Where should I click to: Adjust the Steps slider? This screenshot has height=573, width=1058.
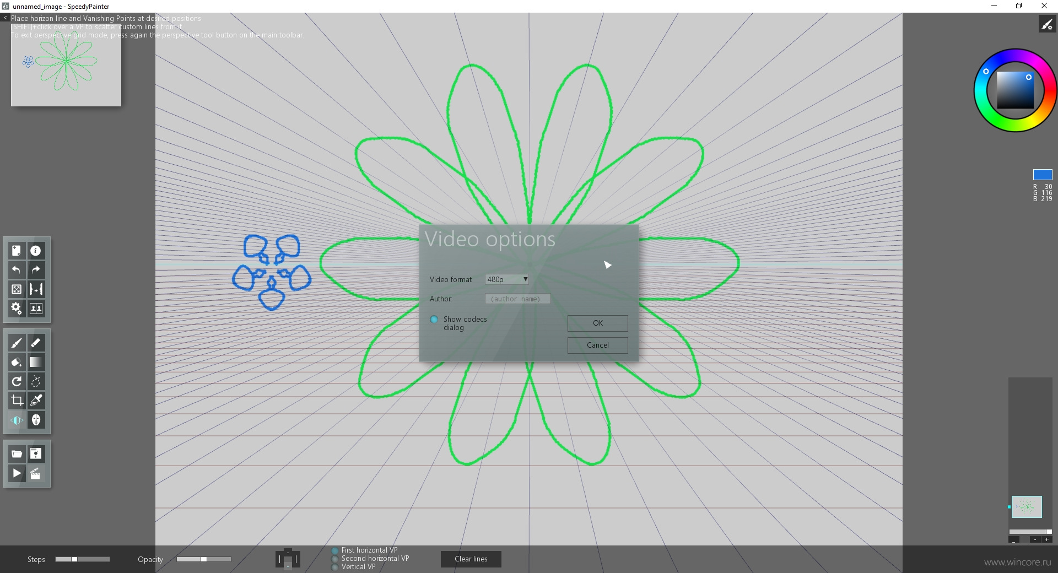[x=83, y=559]
